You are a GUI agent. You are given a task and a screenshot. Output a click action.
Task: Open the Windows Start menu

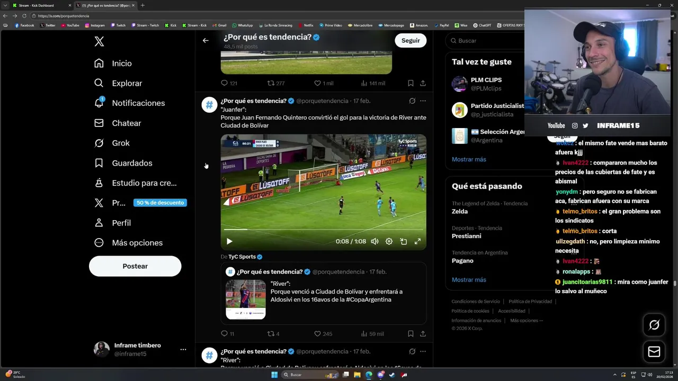274,375
